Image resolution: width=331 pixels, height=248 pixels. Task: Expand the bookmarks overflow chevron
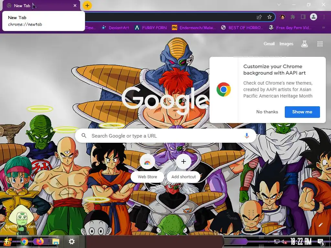323,28
